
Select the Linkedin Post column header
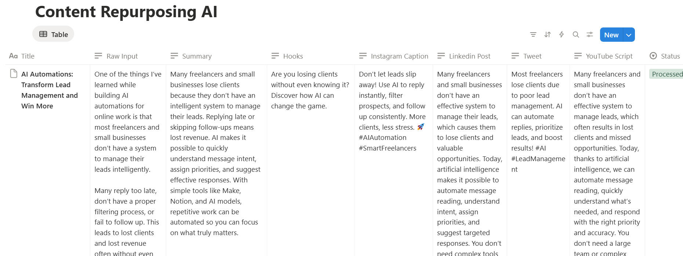click(x=469, y=56)
